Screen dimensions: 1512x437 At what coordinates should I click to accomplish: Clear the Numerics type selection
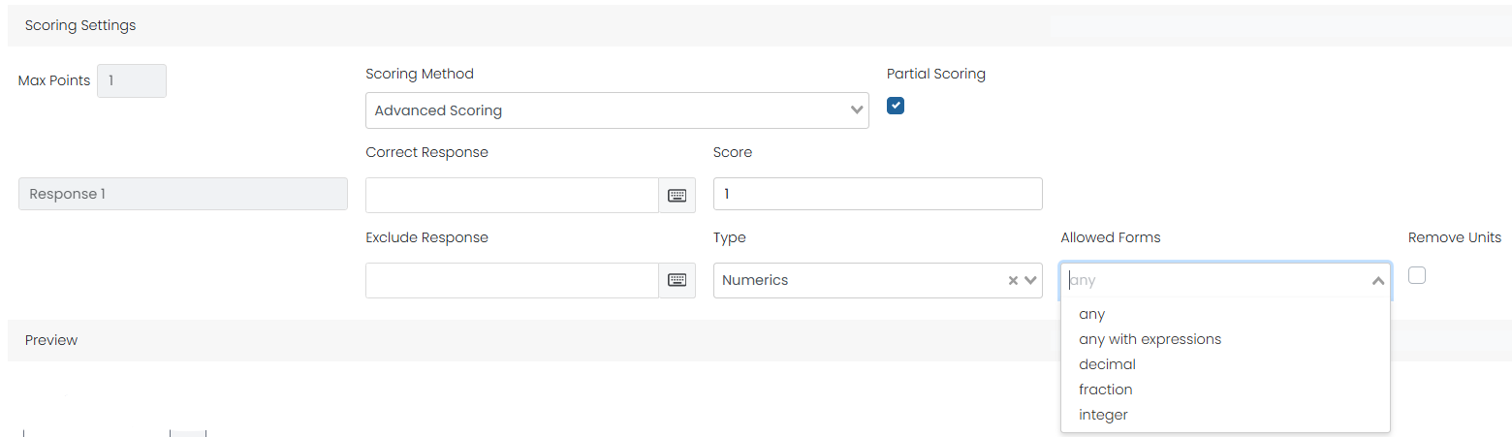tap(1013, 280)
